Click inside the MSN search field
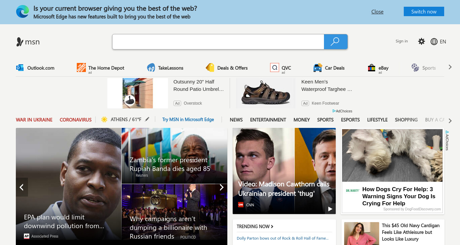Viewport: 460px width, 245px height. 218,42
